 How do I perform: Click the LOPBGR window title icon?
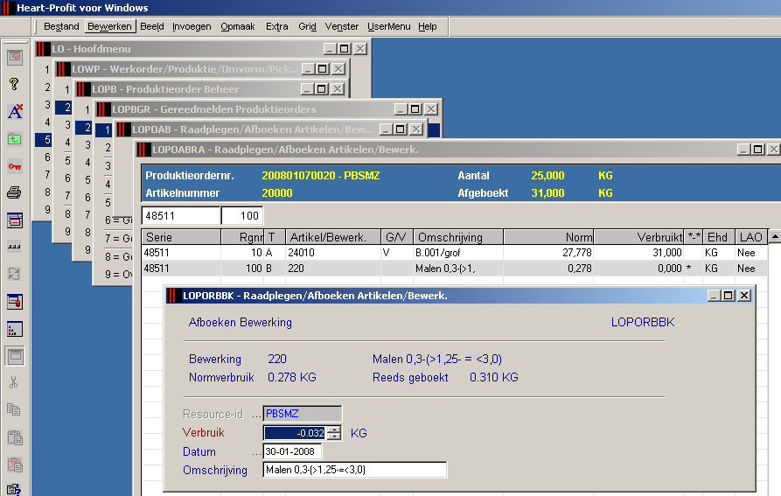(103, 109)
